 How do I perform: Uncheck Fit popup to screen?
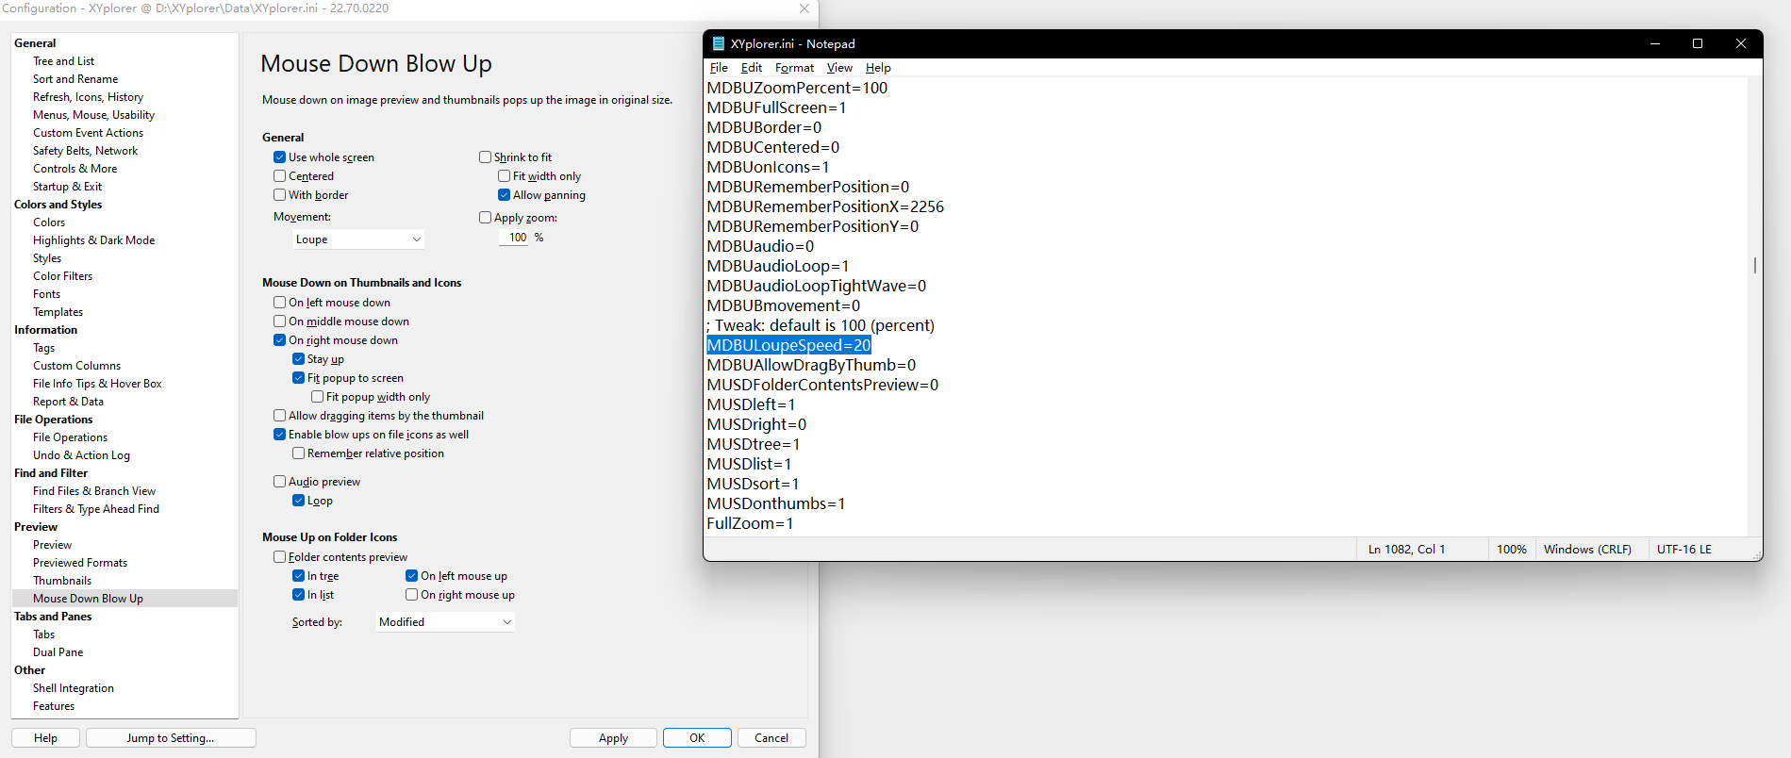pos(299,378)
